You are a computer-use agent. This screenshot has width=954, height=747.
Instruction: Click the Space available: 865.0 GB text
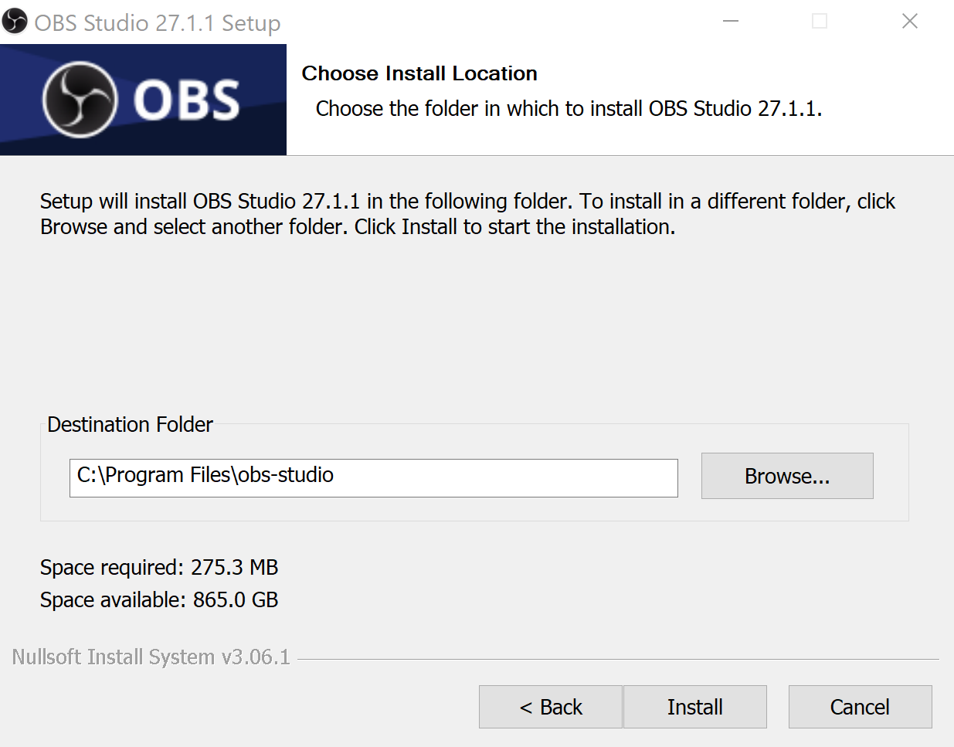pyautogui.click(x=159, y=599)
